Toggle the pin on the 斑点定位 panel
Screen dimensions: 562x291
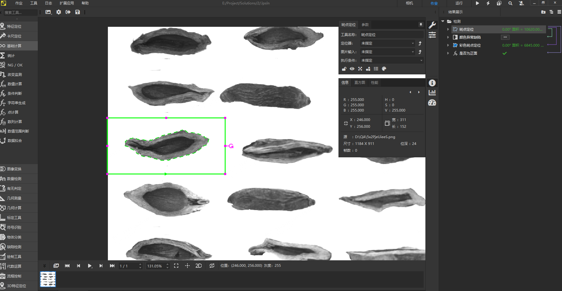coord(421,24)
